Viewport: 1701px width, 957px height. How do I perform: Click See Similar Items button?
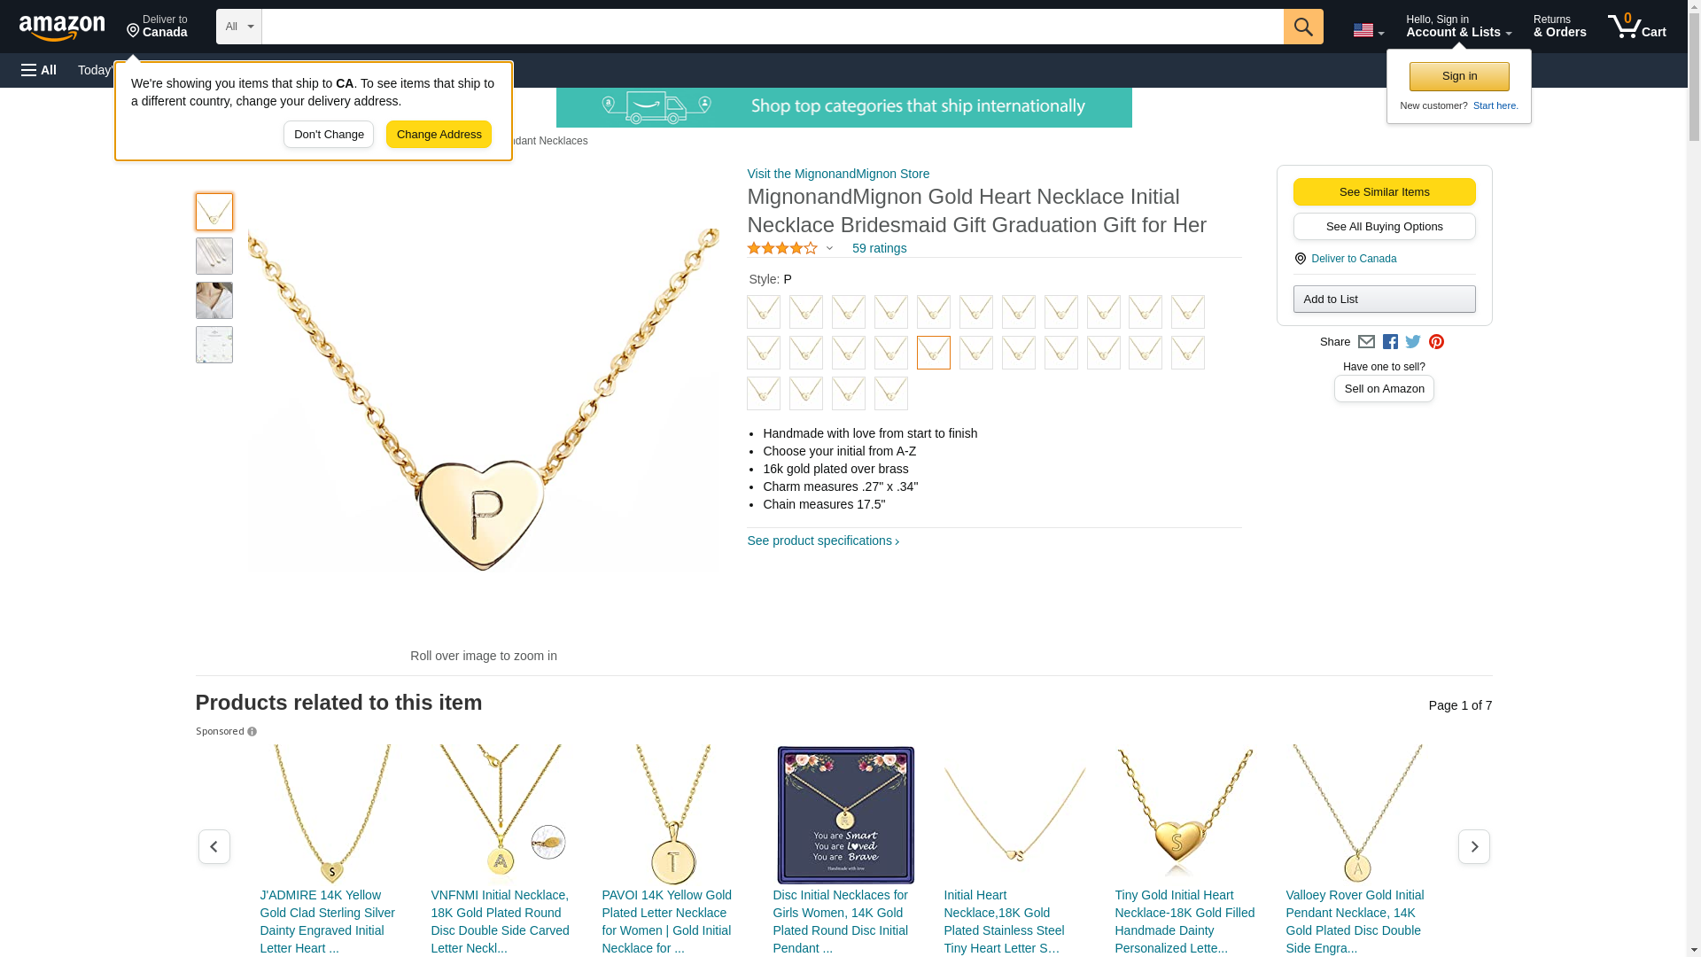click(x=1384, y=192)
